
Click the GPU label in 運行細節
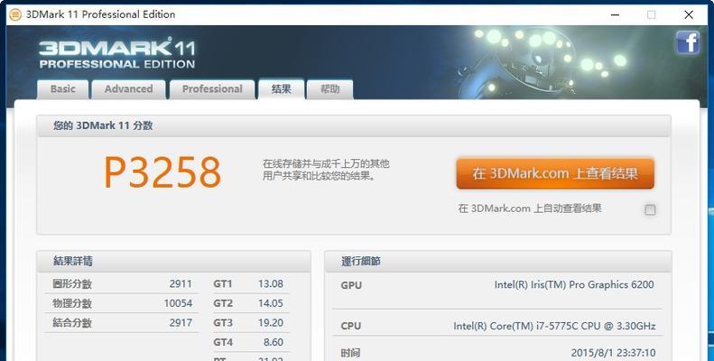tap(351, 285)
